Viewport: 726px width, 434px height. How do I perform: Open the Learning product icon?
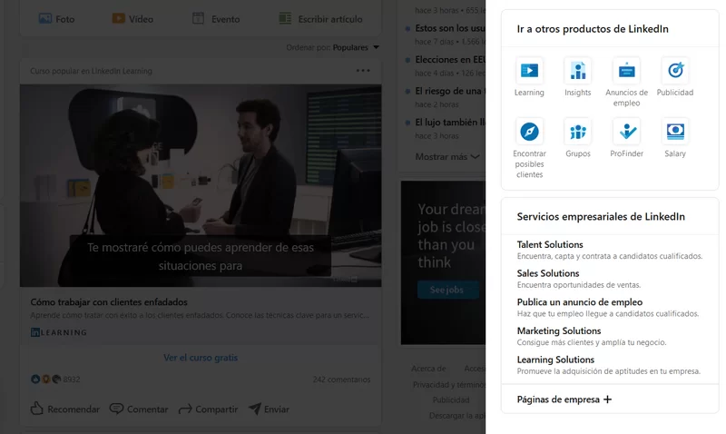(x=529, y=71)
